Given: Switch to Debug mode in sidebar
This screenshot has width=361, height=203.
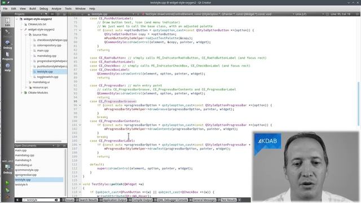Looking at the screenshot, I should 7,45.
